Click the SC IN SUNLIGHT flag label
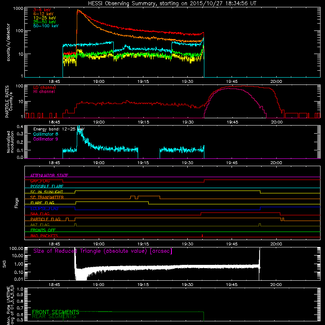This screenshot has height=325, width=325. [x=47, y=192]
